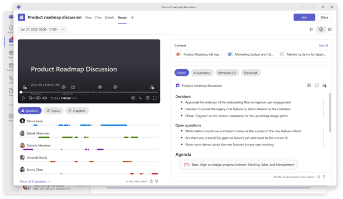Jump to first @ mention marker on timeline

click(64, 87)
